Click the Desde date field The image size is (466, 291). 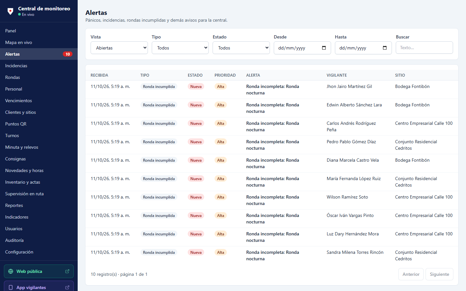(x=302, y=48)
